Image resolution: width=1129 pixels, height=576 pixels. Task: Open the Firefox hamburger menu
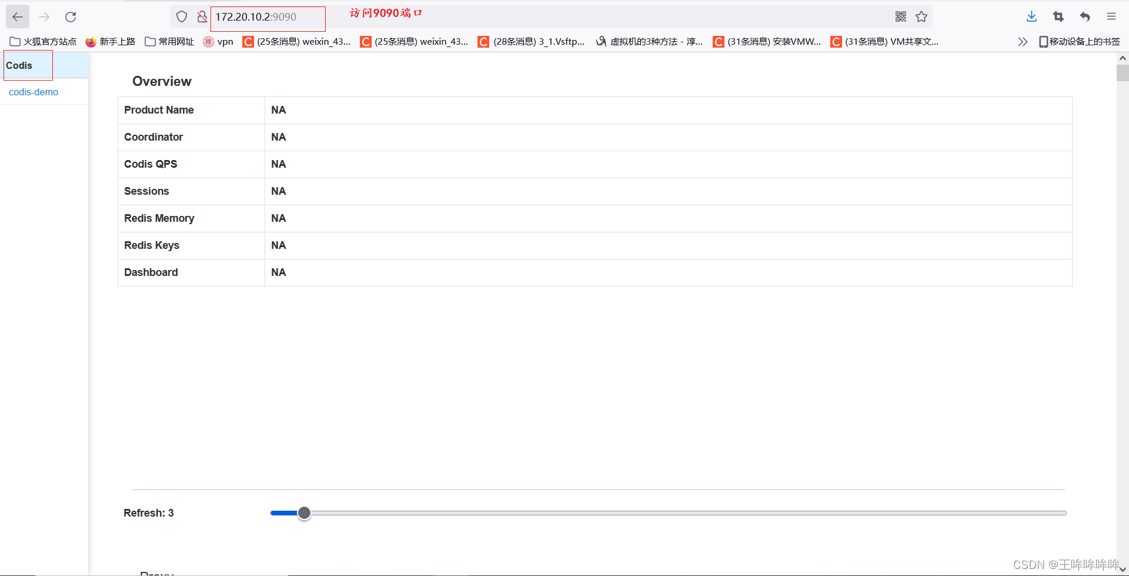(1111, 17)
